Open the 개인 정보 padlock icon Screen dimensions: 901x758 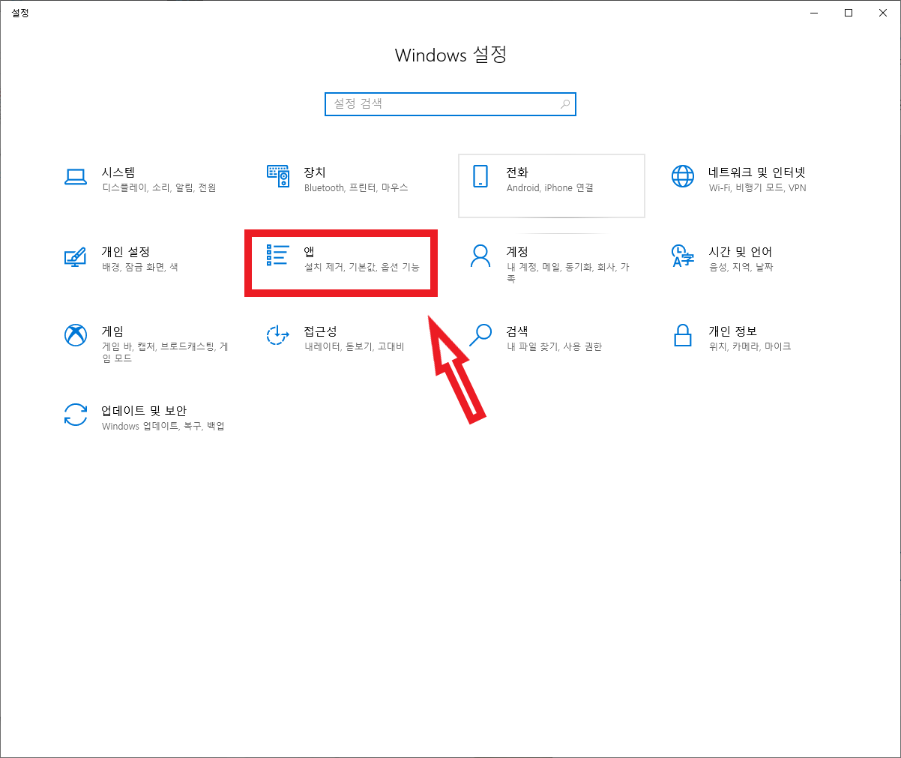(x=683, y=335)
